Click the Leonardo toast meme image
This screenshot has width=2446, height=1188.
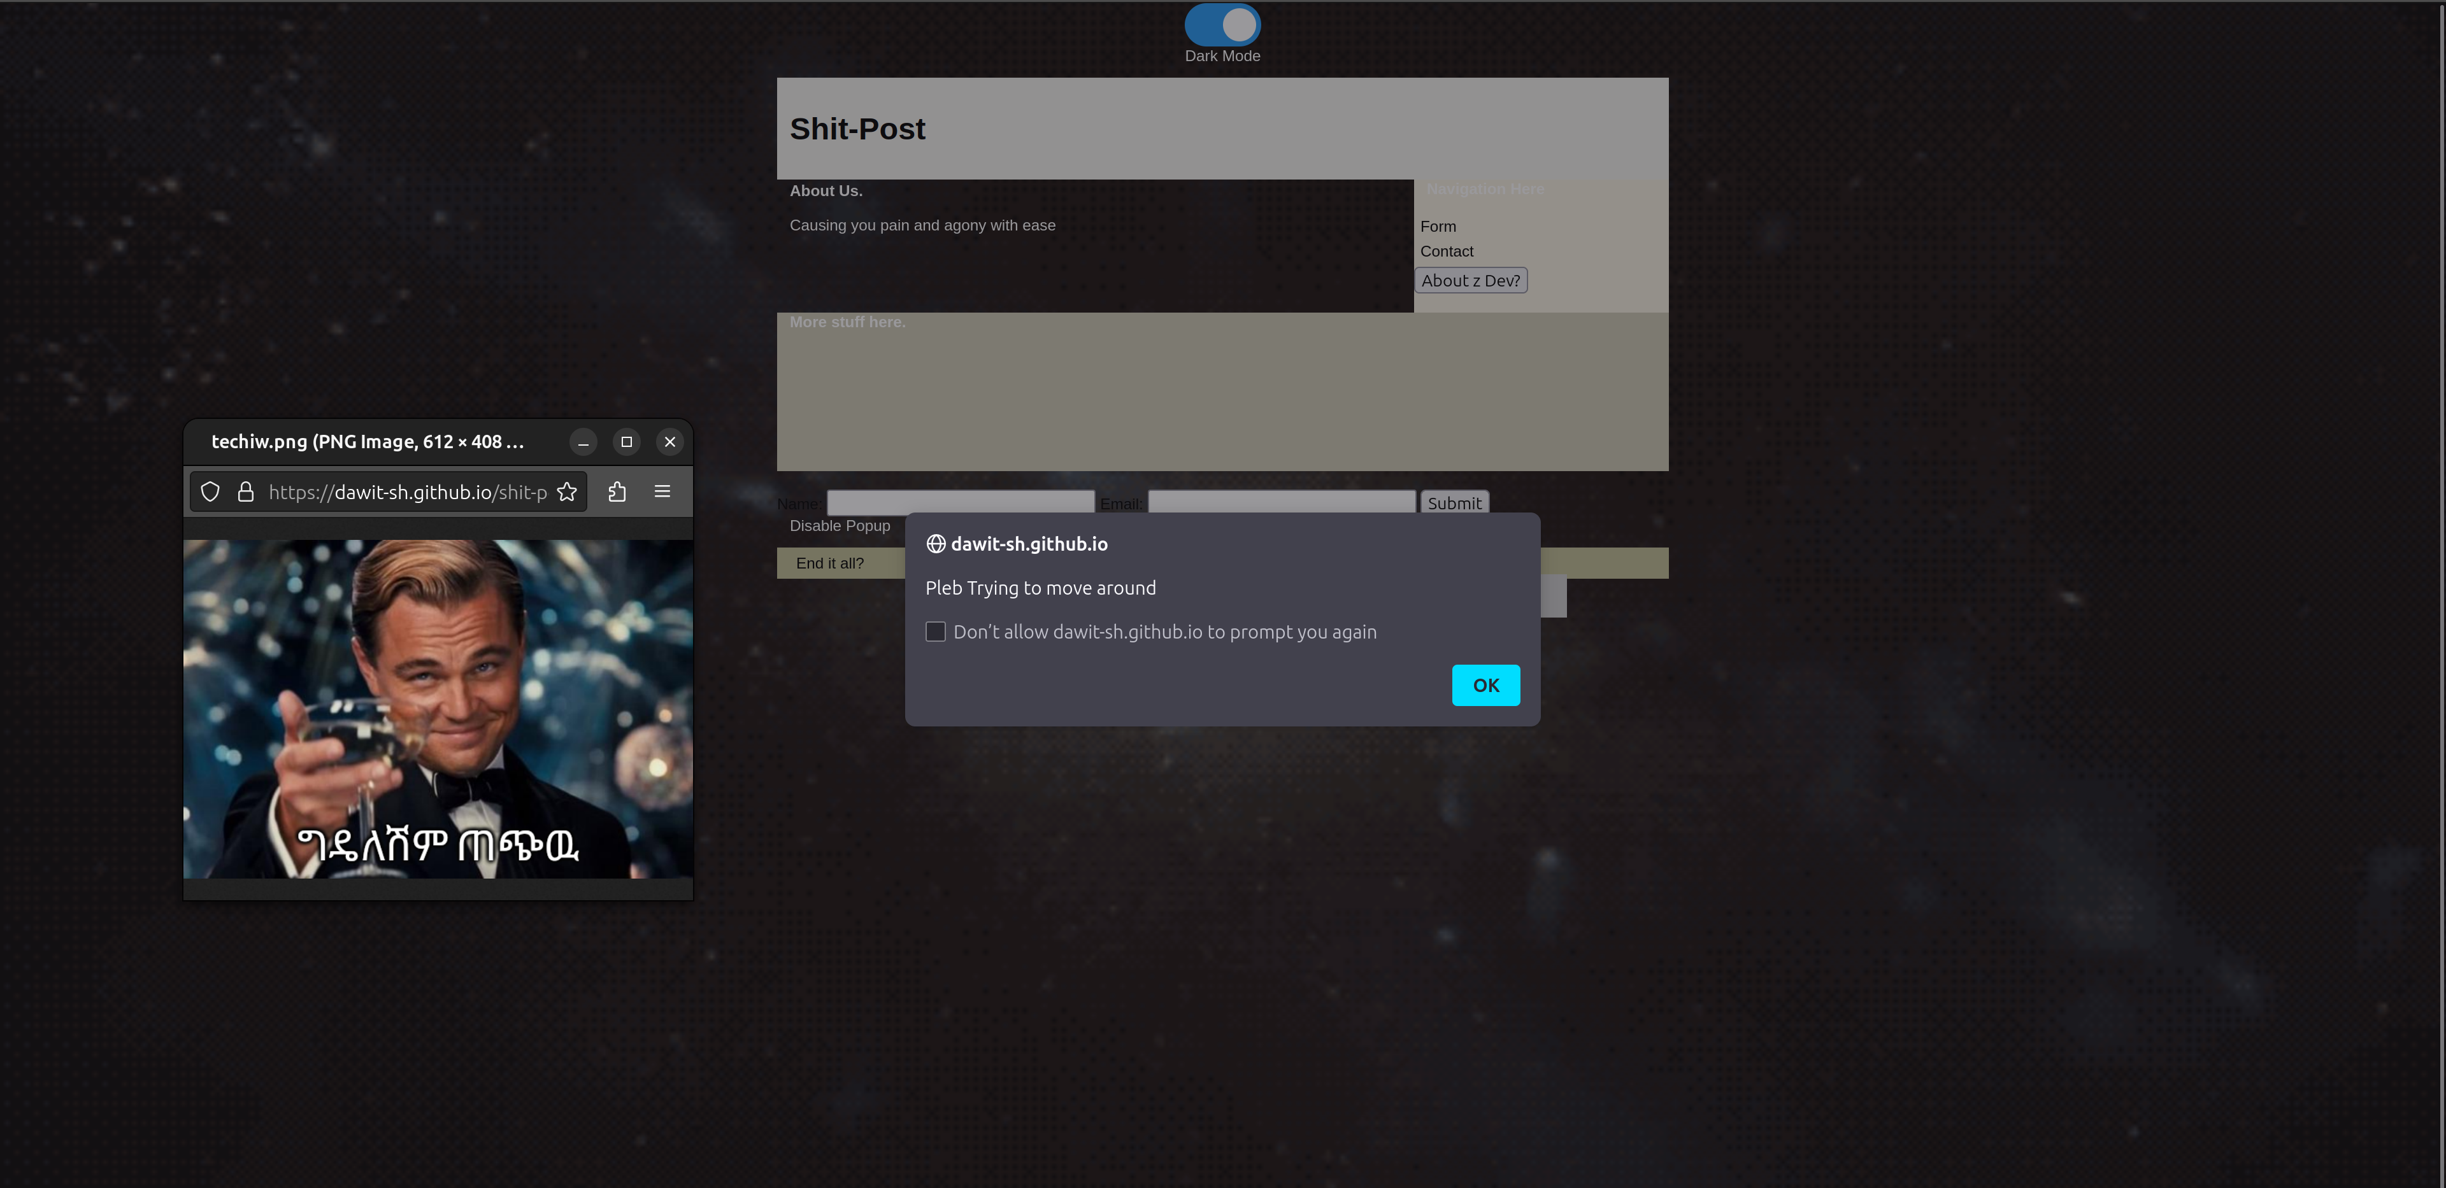coord(438,708)
